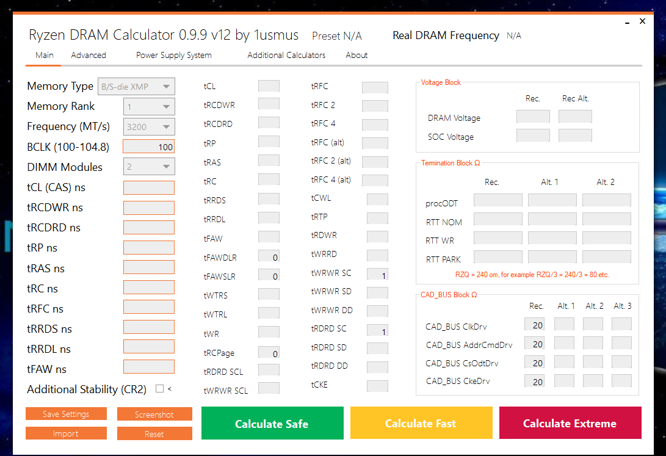Open the Power Supply System tab
This screenshot has width=666, height=456.
click(x=174, y=55)
